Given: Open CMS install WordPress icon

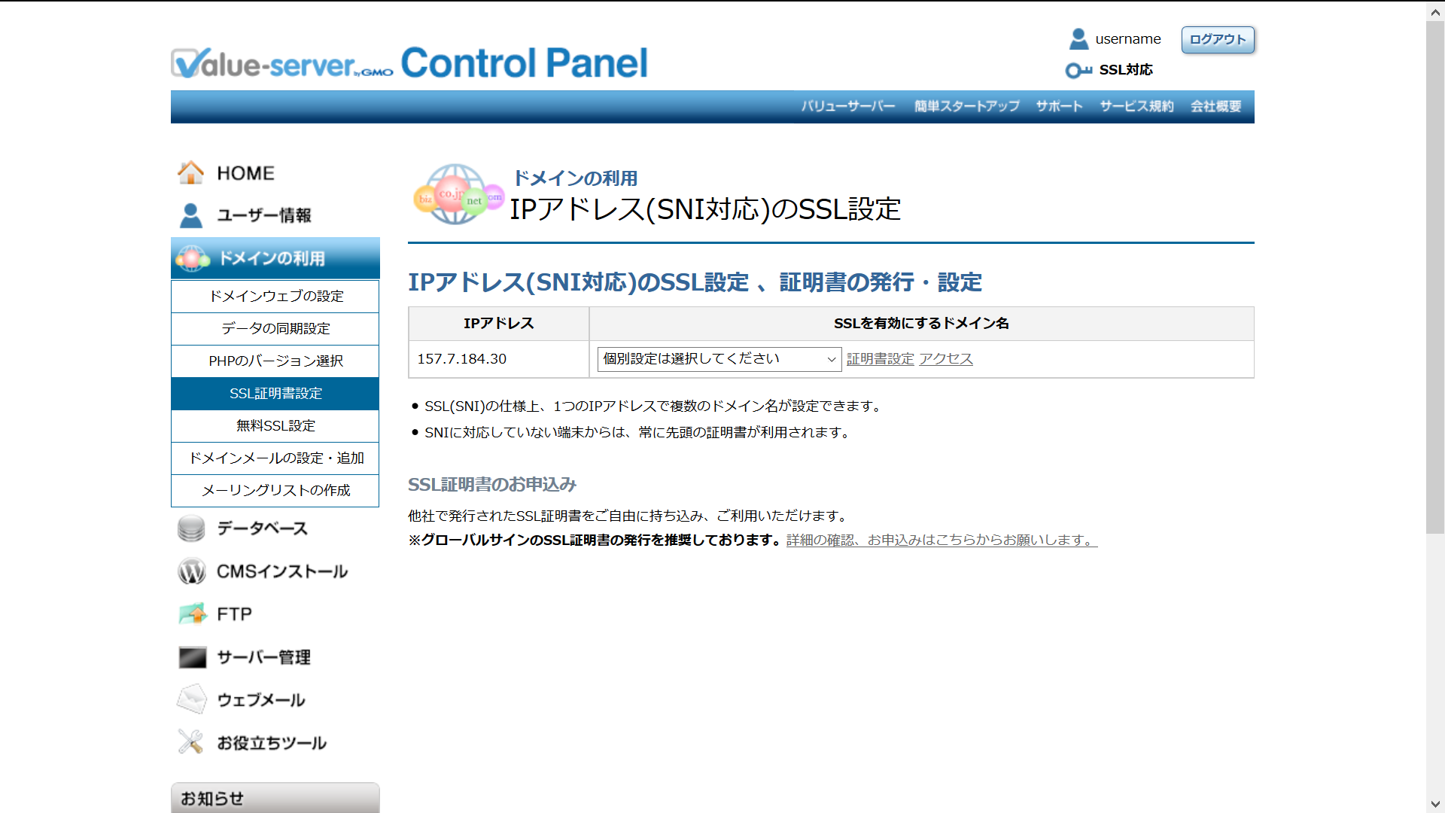Looking at the screenshot, I should (191, 571).
